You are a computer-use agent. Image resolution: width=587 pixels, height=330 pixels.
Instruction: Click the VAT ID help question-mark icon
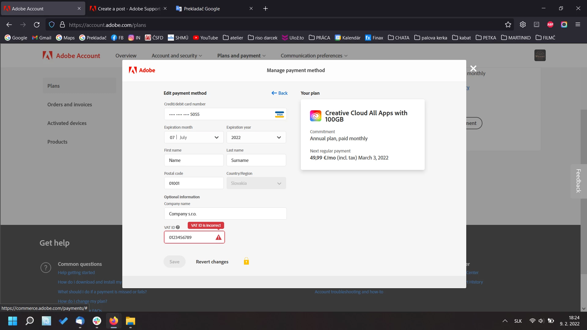coord(178,227)
